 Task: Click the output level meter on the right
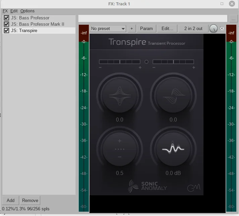pyautogui.click(x=231, y=118)
